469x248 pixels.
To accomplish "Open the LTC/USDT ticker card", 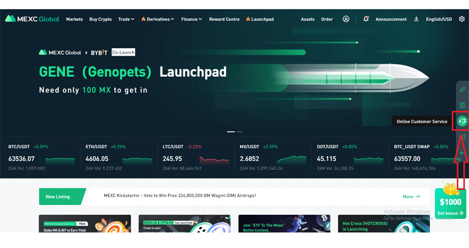I will click(x=196, y=158).
